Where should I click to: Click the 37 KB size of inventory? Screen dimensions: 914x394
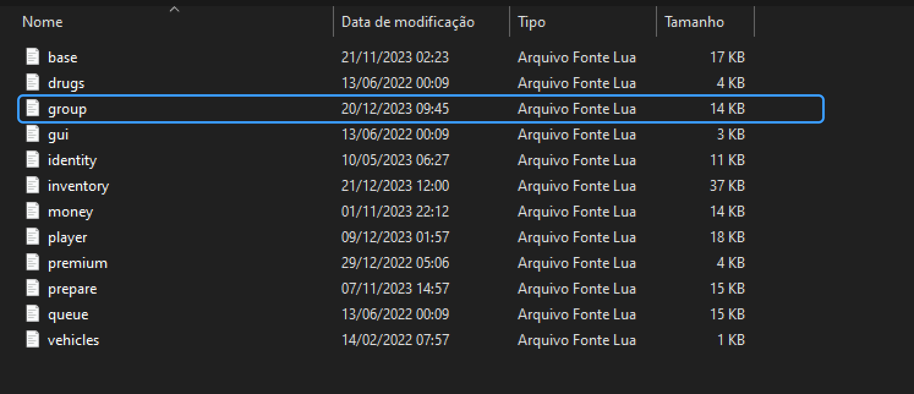(727, 186)
